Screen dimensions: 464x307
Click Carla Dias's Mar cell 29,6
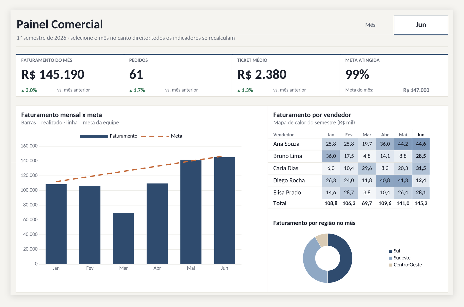click(367, 168)
